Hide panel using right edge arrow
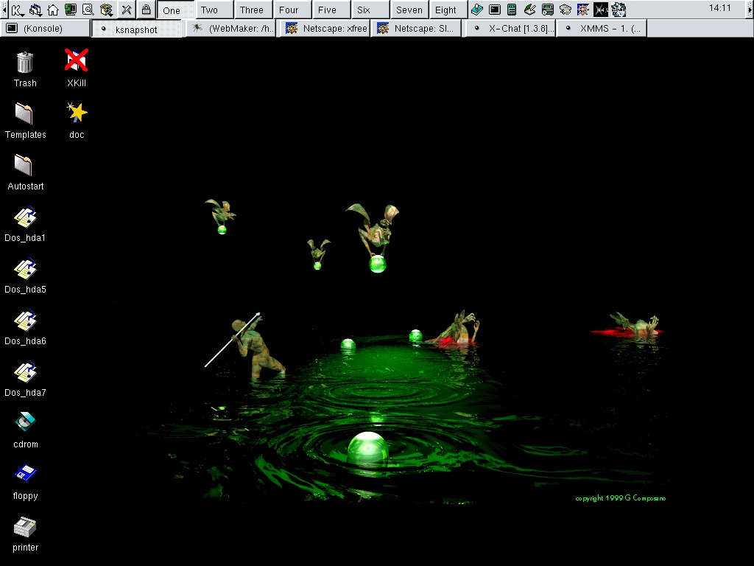The image size is (754, 566). click(750, 9)
